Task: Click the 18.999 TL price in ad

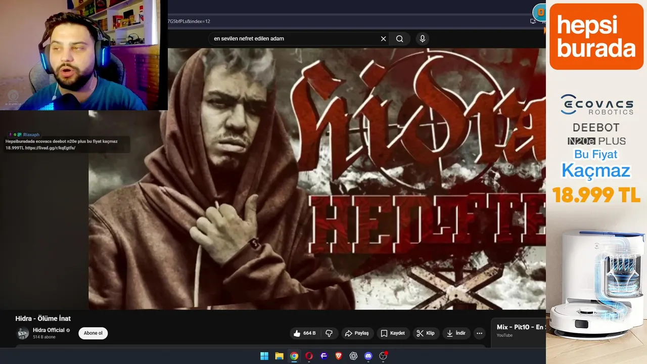Action: pyautogui.click(x=596, y=195)
